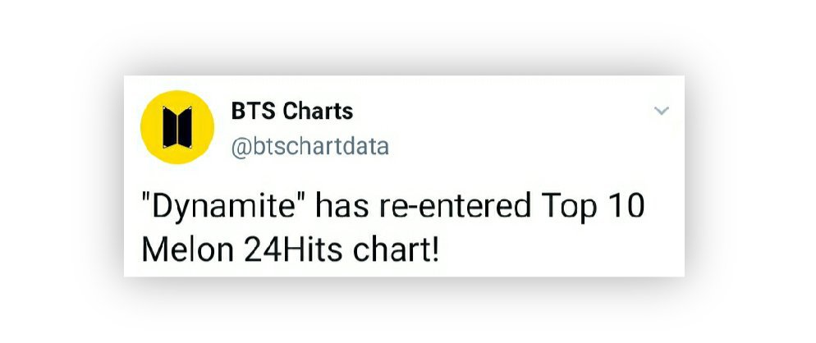Open the BTS Charts yellow profile avatar

pos(177,127)
